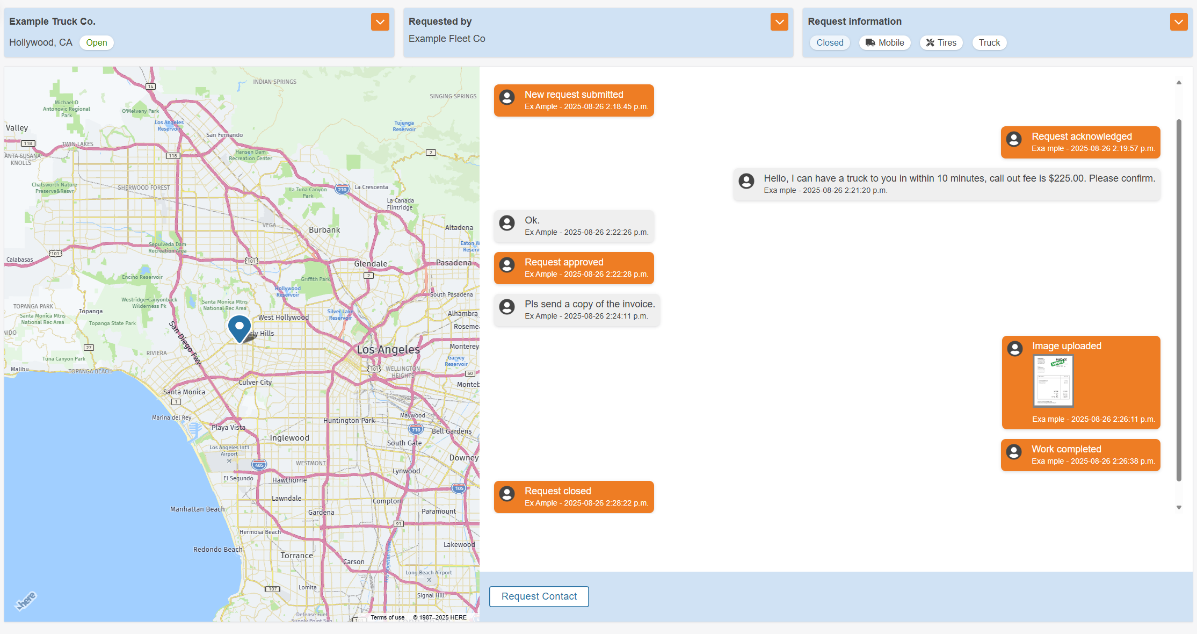This screenshot has width=1197, height=634.
Task: Click avatar icon on Work completed message
Action: click(x=1014, y=452)
